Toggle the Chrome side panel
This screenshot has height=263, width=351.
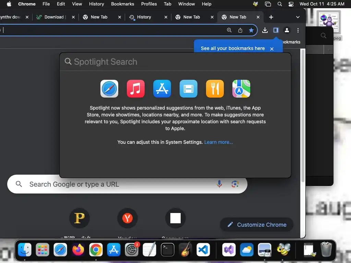tap(276, 30)
